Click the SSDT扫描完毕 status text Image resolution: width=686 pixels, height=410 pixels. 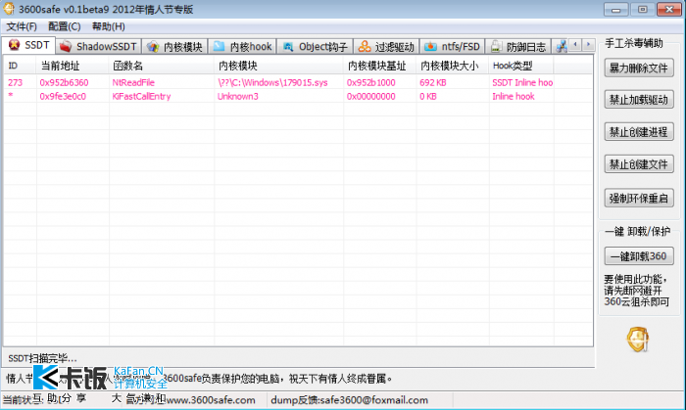tap(42, 358)
